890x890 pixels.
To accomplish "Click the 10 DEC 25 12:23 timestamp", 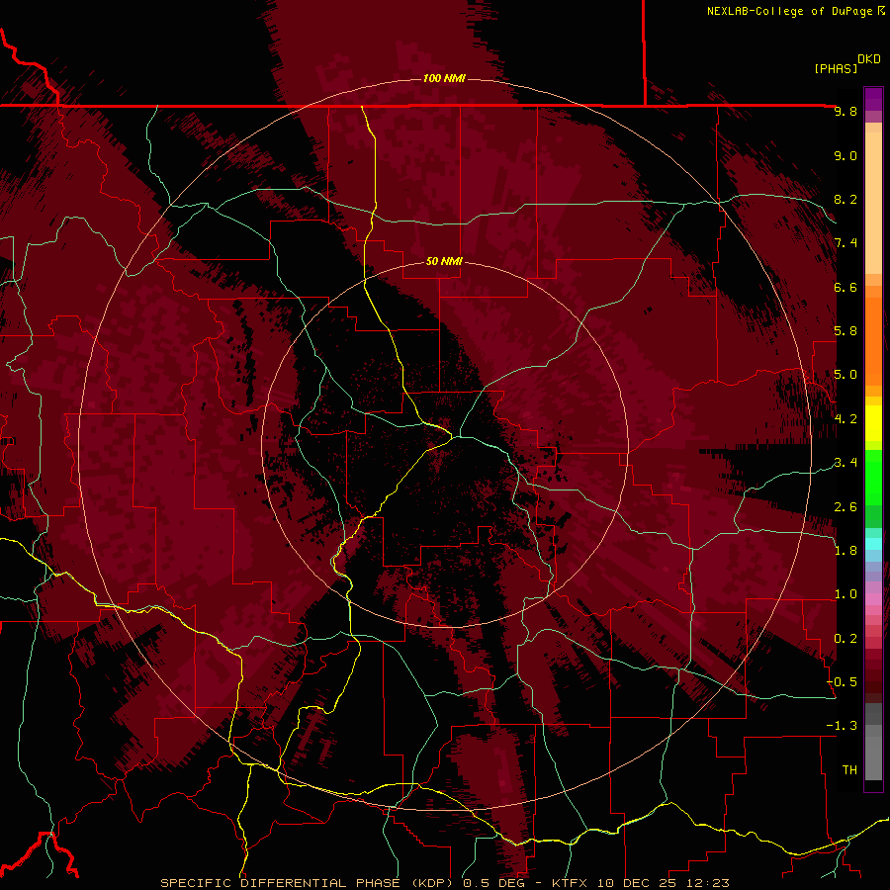I will (x=662, y=883).
